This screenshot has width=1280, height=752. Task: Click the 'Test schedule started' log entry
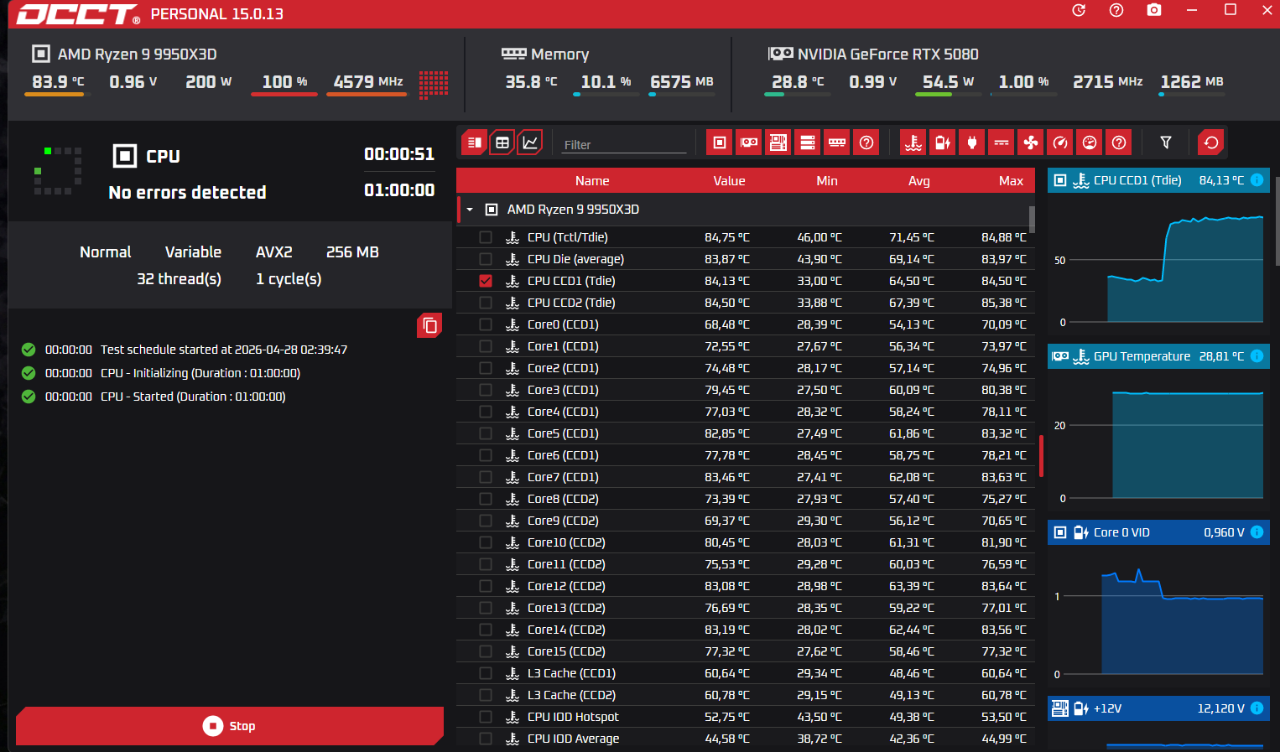(x=224, y=350)
